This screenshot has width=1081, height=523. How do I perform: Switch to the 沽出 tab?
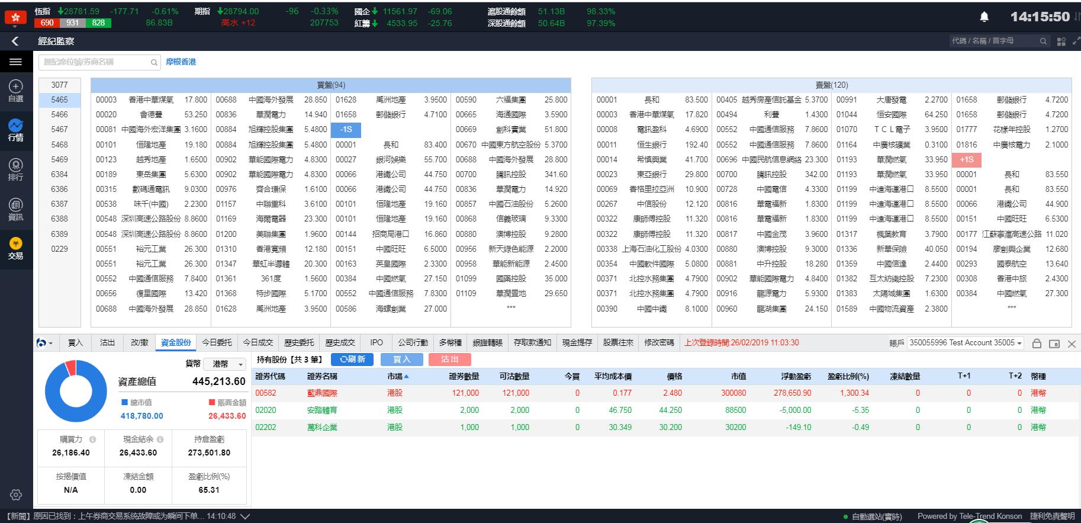[107, 342]
